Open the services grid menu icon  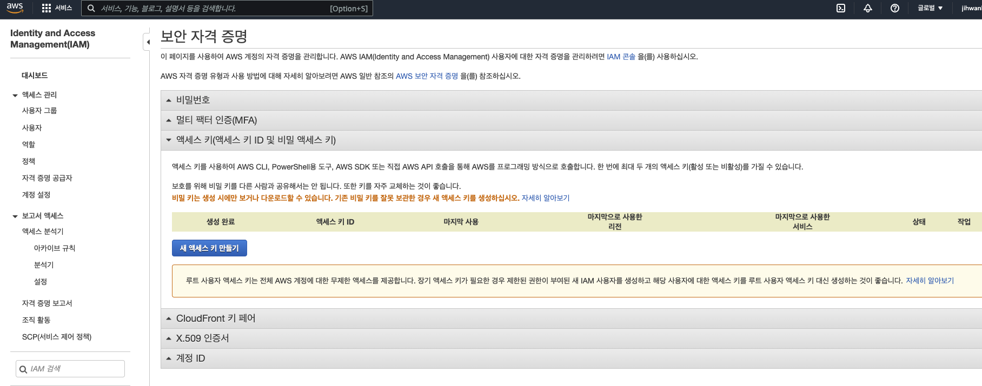(47, 8)
